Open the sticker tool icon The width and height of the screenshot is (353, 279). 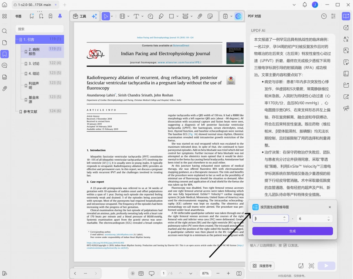tap(210, 16)
